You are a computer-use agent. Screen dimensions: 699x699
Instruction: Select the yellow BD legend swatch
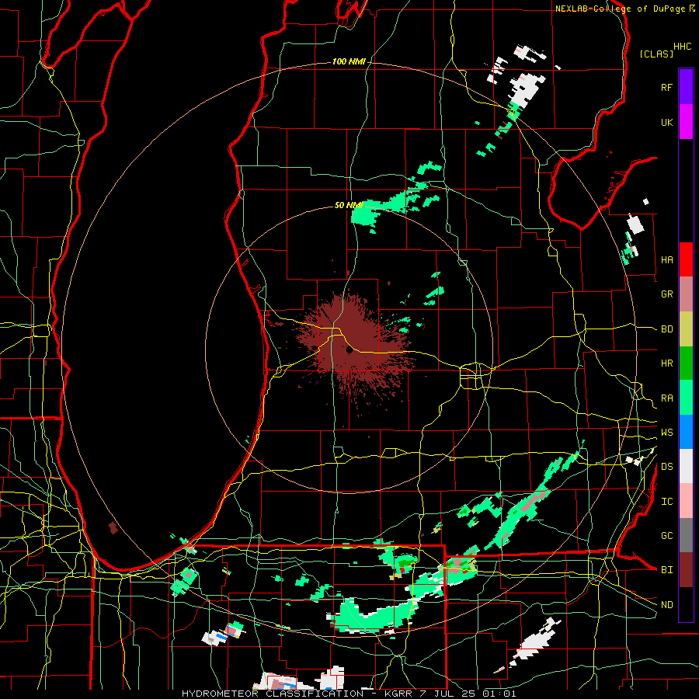686,329
